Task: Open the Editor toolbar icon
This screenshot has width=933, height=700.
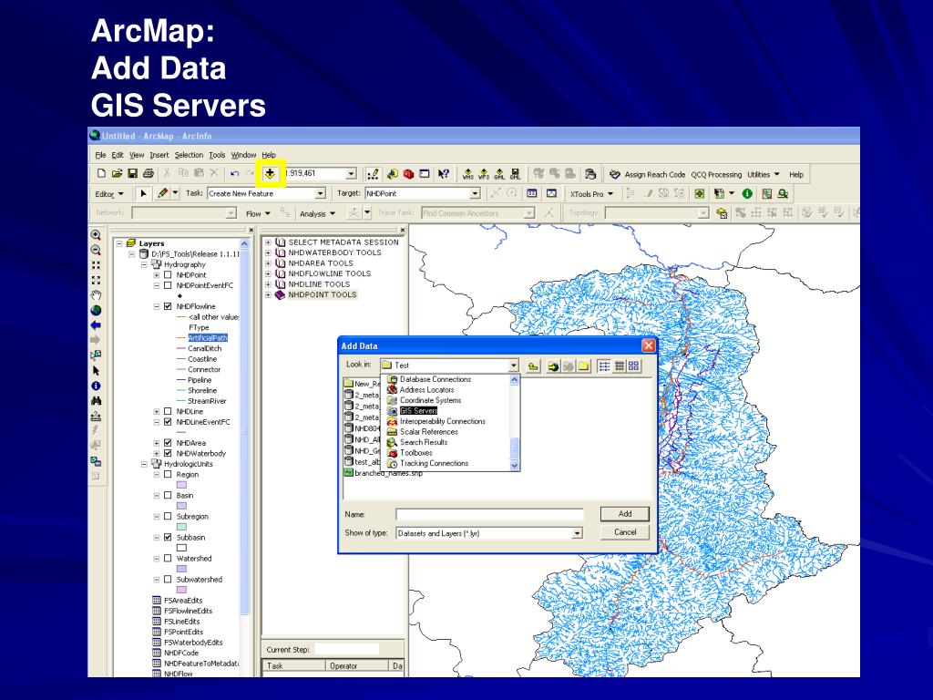Action: click(x=373, y=174)
